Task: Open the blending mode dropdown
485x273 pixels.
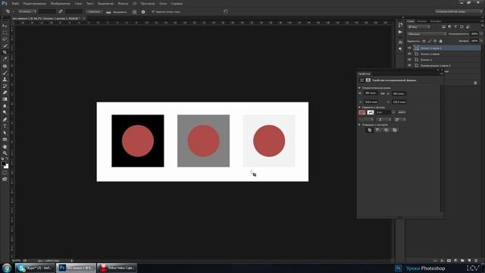Action: pyautogui.click(x=427, y=33)
